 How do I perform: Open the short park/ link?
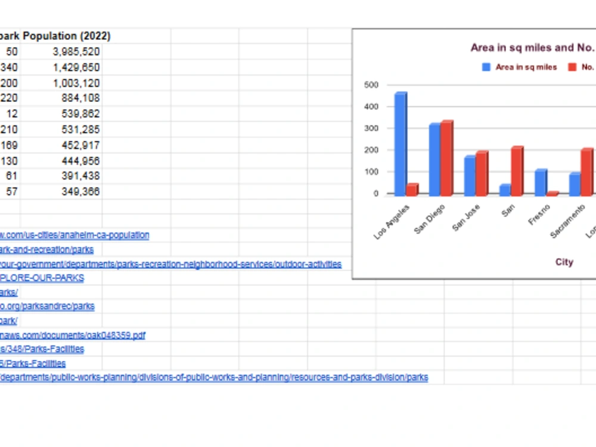(8, 321)
